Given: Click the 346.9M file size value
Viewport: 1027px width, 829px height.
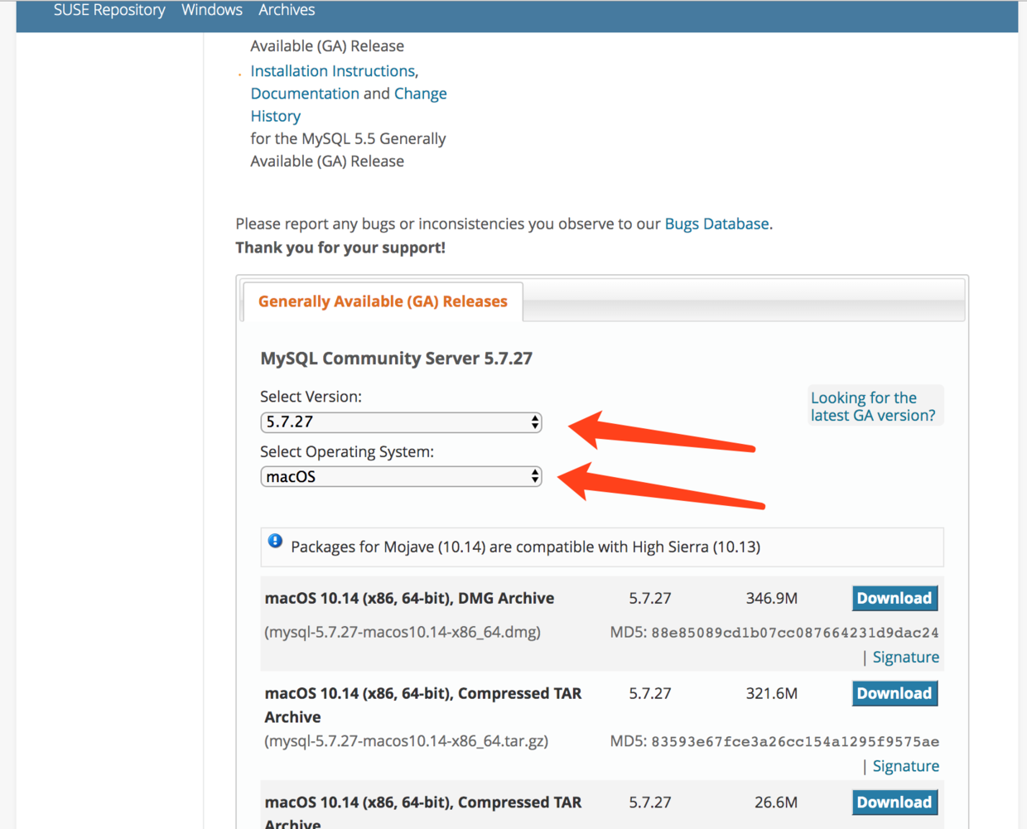Looking at the screenshot, I should pos(772,598).
